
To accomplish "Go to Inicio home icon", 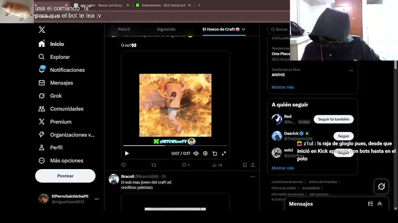I will [42, 44].
